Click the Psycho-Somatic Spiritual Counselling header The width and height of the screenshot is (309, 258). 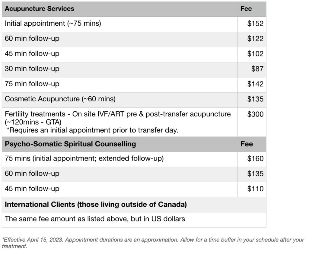(x=70, y=144)
